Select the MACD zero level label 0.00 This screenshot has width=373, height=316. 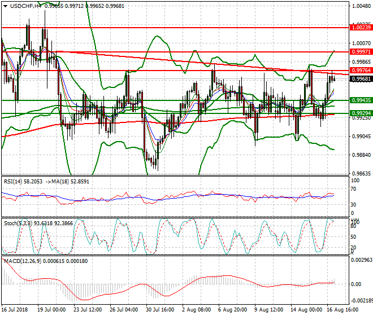click(356, 284)
